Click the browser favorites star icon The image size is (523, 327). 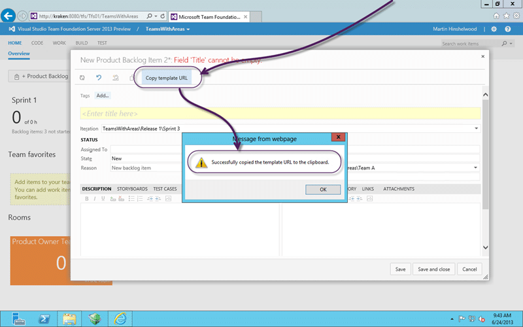506,16
